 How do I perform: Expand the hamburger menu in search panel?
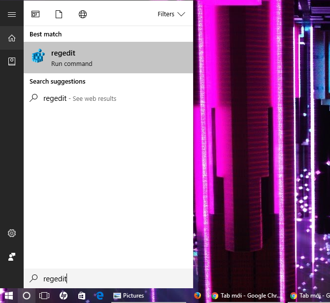click(12, 14)
